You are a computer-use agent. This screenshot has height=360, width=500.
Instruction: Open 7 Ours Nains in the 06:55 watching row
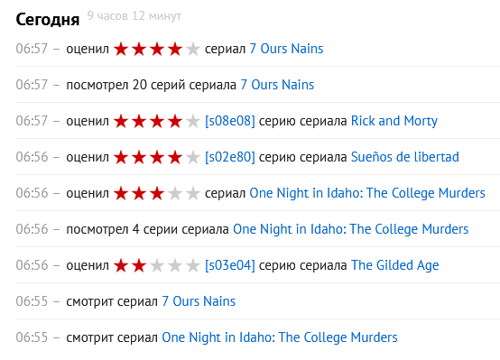coord(199,301)
